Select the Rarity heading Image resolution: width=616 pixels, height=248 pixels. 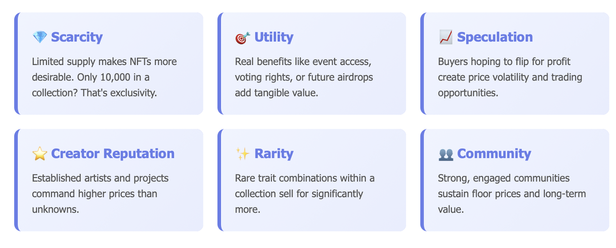[x=274, y=154]
